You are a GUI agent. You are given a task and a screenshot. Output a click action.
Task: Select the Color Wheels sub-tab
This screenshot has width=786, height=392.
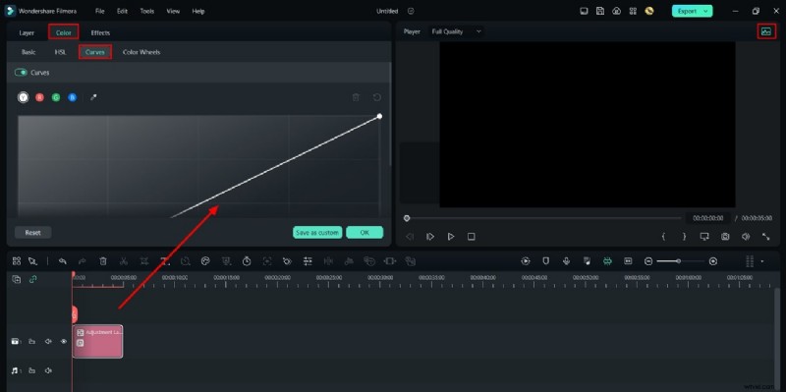[x=141, y=52]
